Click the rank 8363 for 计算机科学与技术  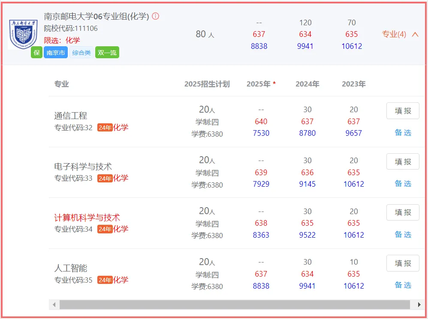[x=261, y=235]
